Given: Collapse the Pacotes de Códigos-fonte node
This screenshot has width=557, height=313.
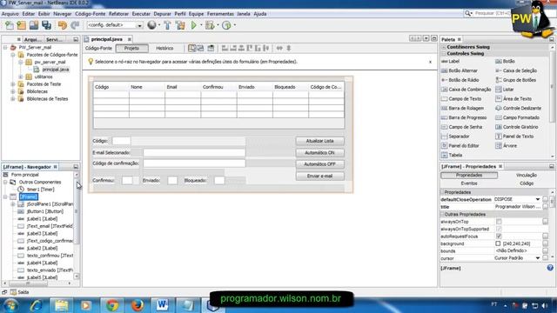Looking at the screenshot, I should [x=13, y=55].
